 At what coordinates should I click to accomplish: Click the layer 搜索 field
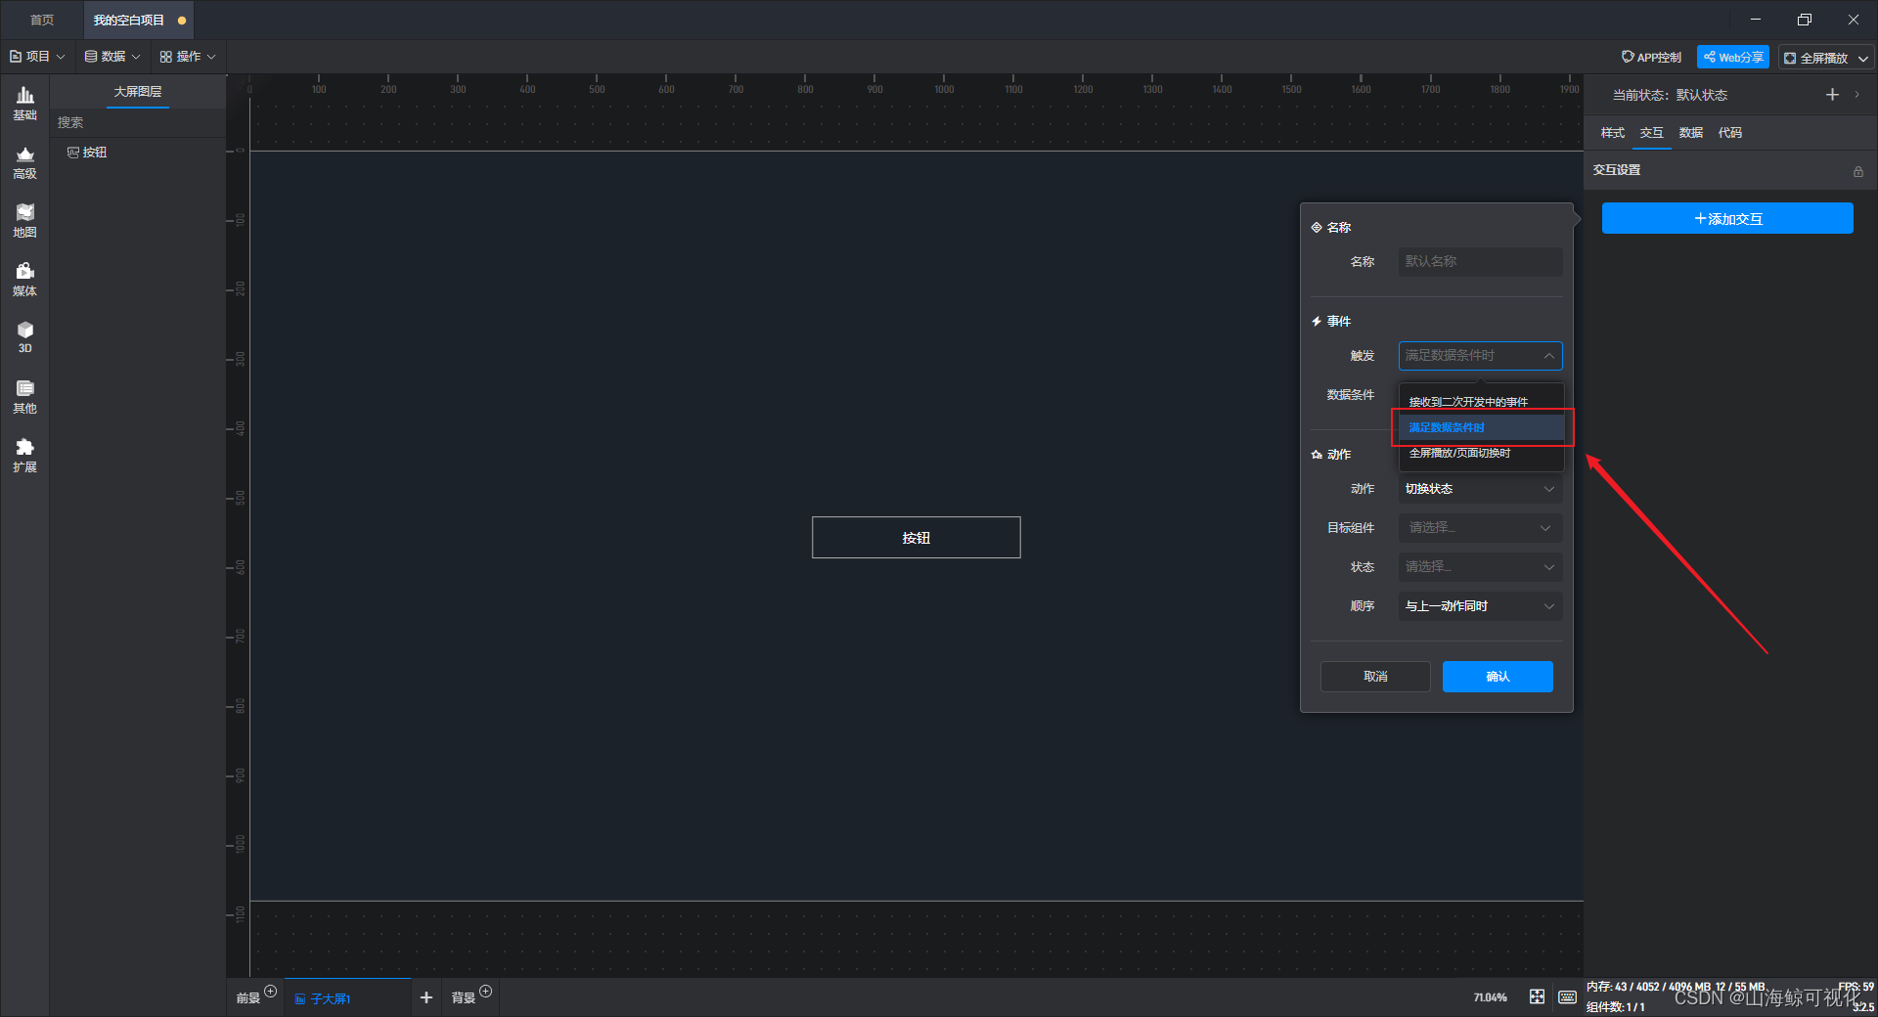(138, 122)
